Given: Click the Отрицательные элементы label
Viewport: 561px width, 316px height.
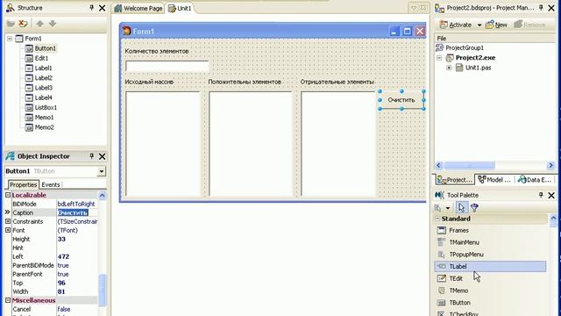Looking at the screenshot, I should coord(337,82).
